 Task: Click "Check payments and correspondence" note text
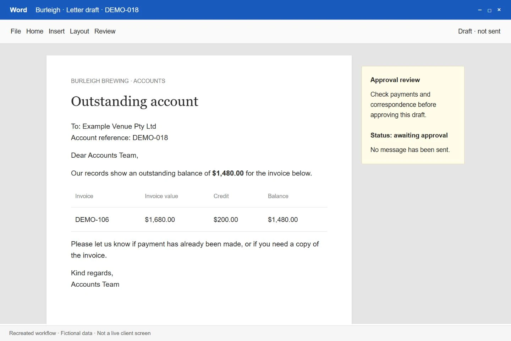click(x=403, y=105)
